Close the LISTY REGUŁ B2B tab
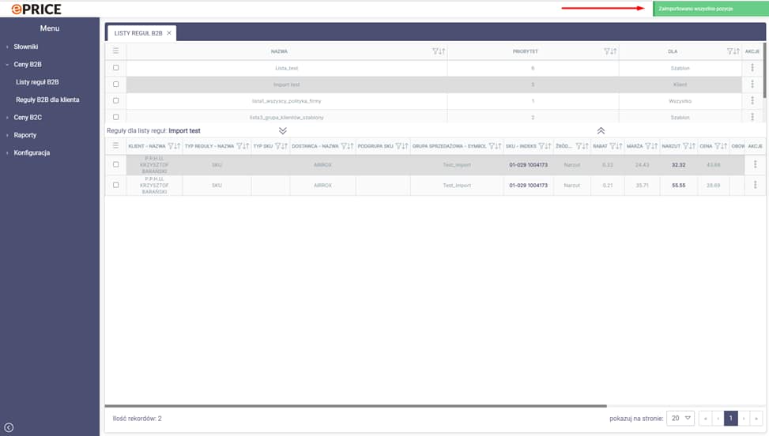Screen dimensions: 769x436 169,33
